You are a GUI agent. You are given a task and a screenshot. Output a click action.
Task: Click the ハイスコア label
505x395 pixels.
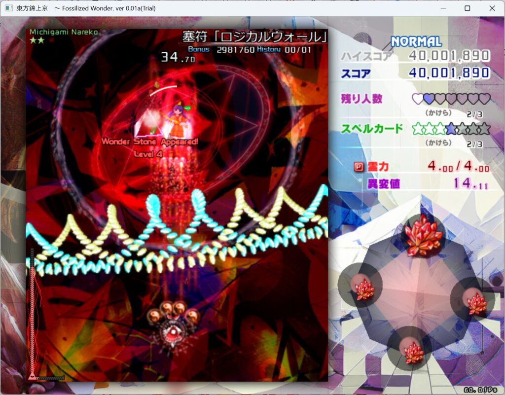coord(367,56)
